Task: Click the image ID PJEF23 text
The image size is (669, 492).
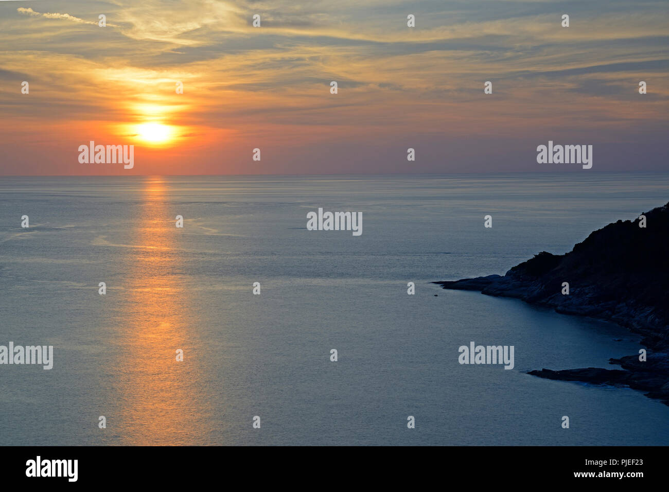Action: point(625,463)
